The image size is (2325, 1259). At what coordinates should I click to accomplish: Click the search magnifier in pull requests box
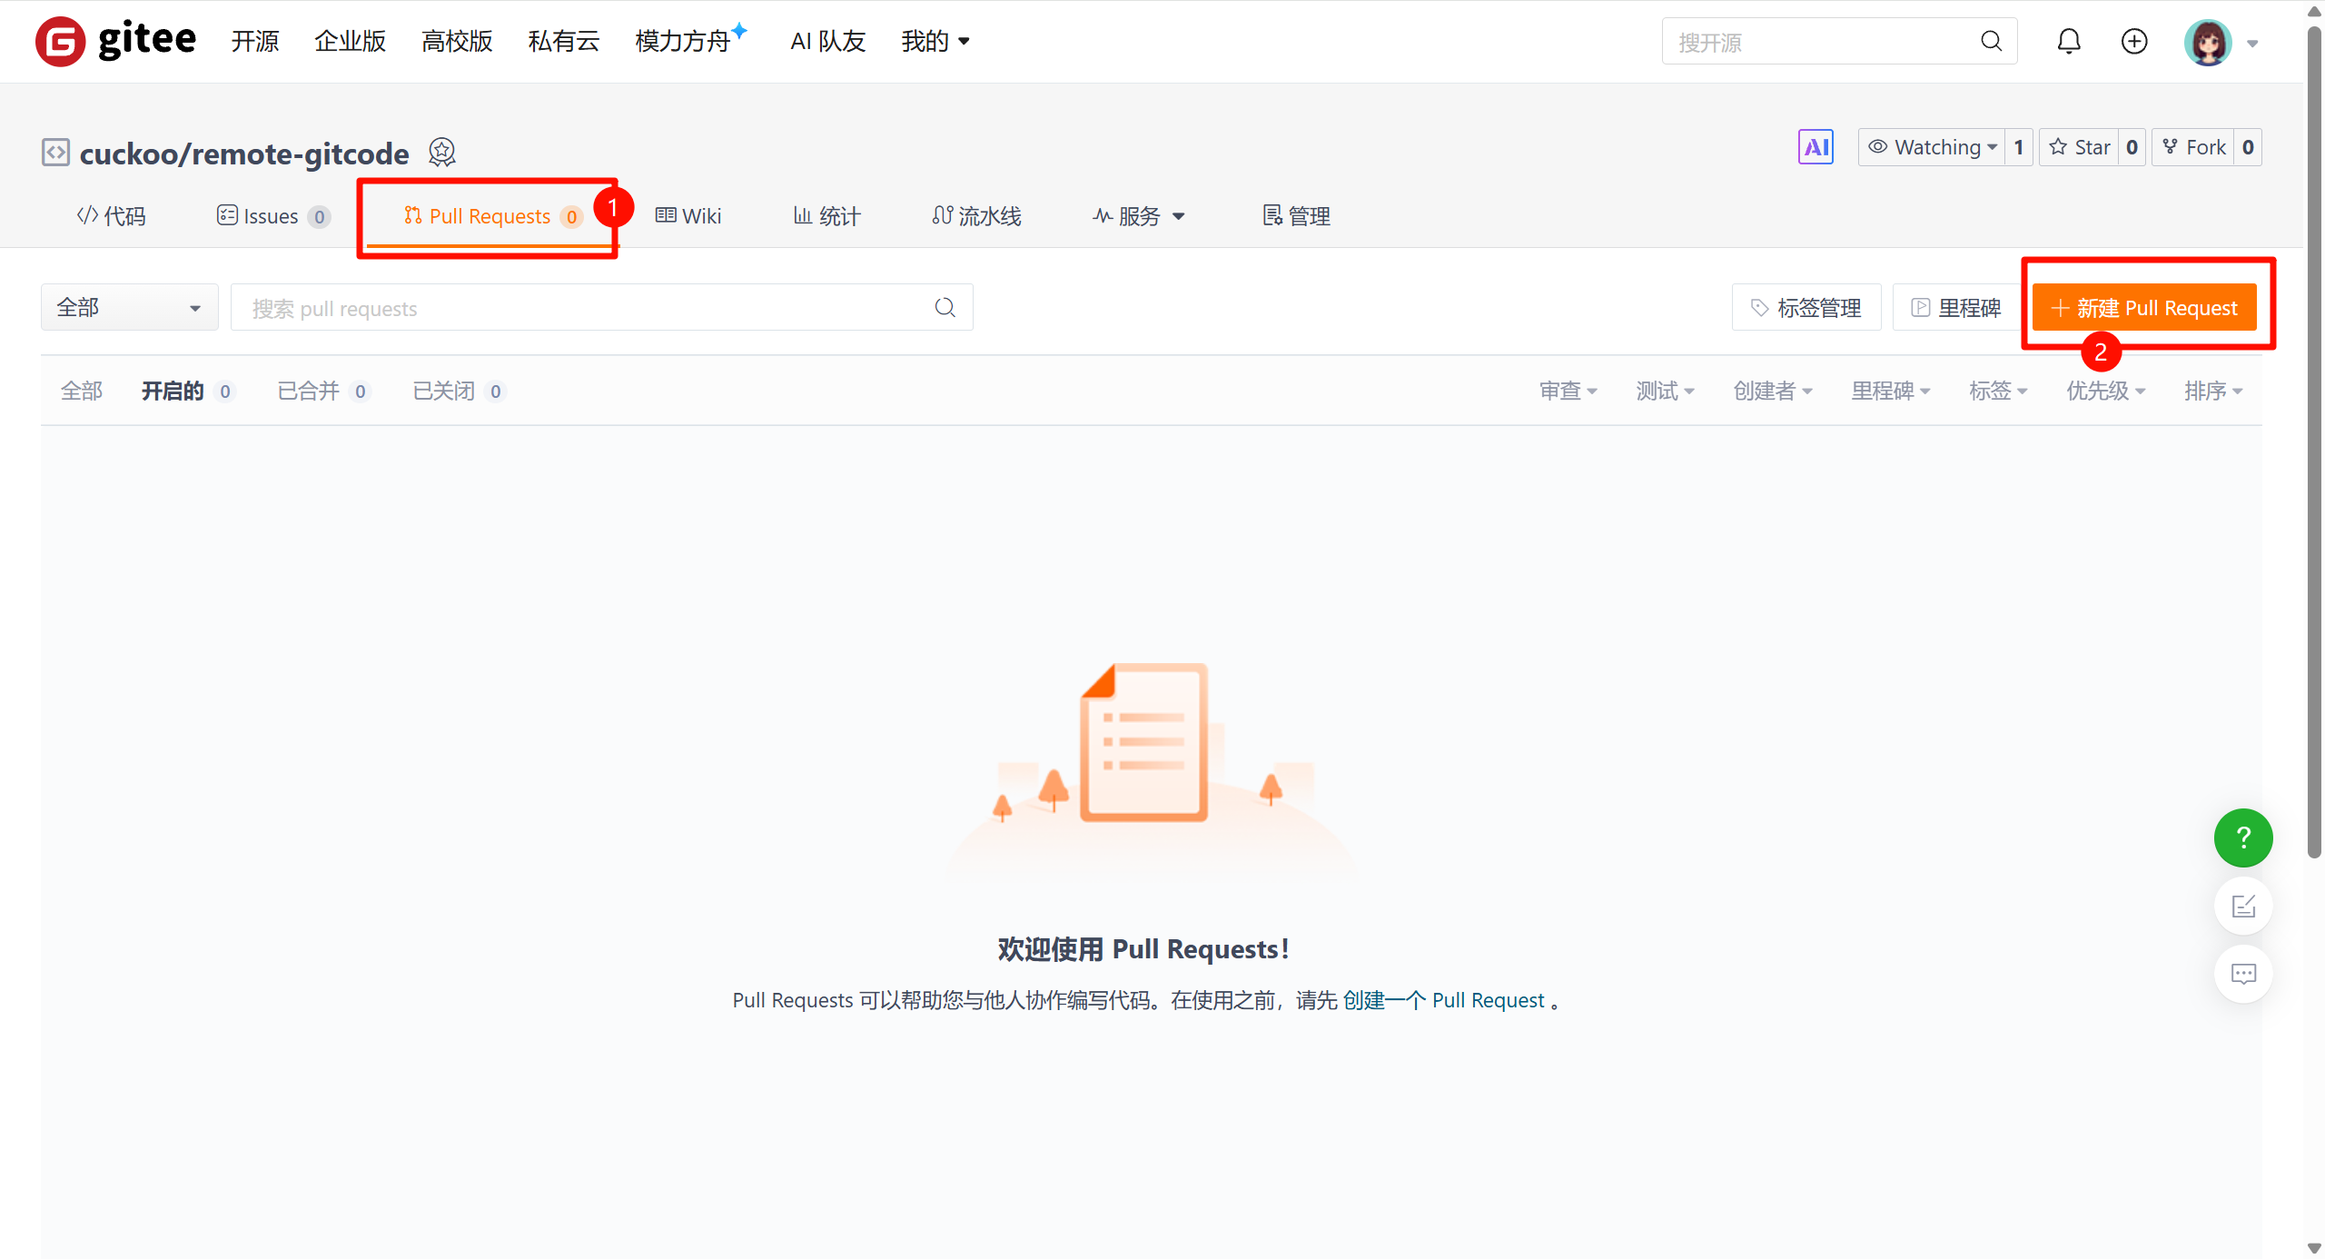point(945,308)
